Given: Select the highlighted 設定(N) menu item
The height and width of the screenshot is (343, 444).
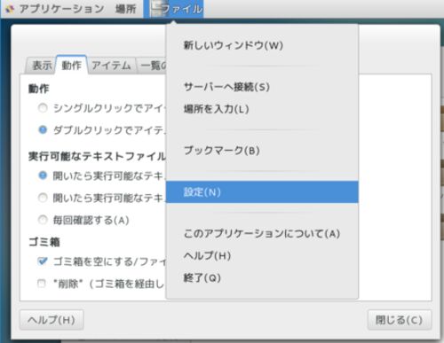Looking at the screenshot, I should (x=262, y=192).
